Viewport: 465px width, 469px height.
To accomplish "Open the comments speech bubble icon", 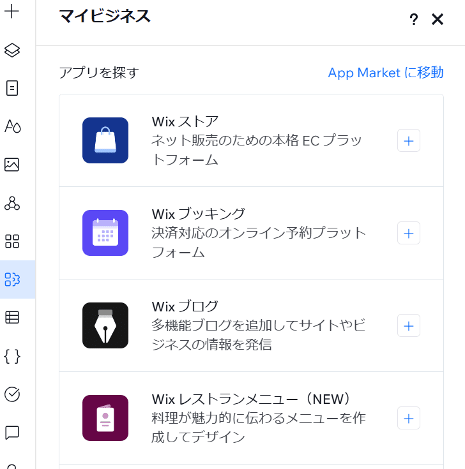I will 12,433.
